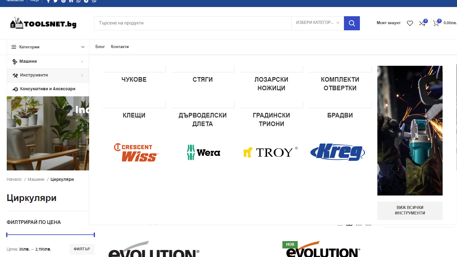Click the Facebook icon in top bar

tap(48, 1)
